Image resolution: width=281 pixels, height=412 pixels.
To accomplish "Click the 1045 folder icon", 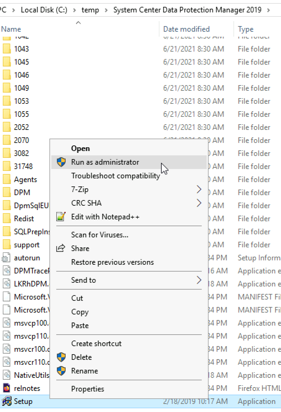I will tap(7, 62).
